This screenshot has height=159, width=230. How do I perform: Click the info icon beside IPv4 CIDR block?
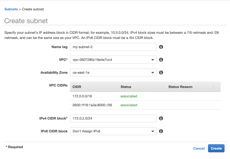pos(161,118)
